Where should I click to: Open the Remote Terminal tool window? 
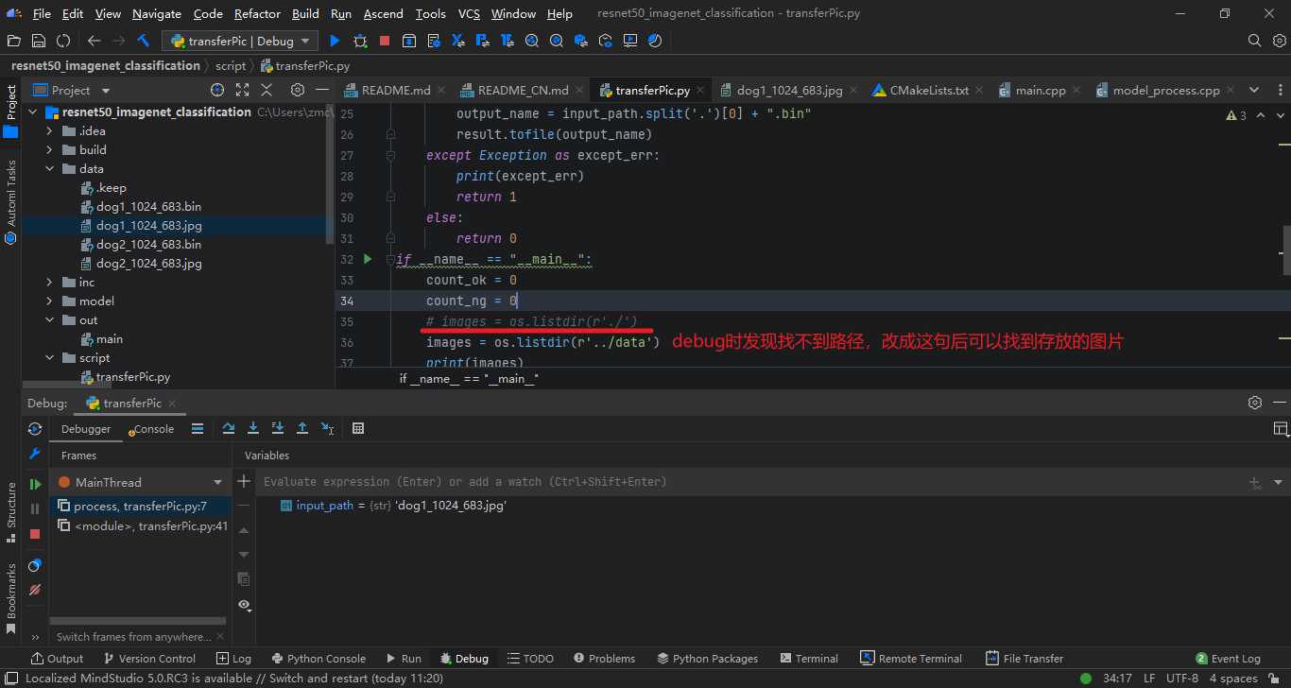911,659
